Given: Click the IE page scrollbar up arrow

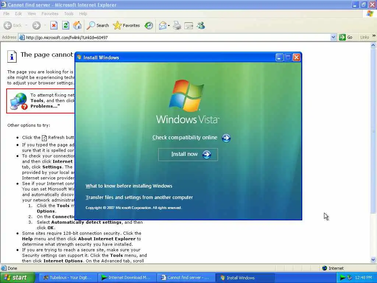Looking at the screenshot, I should (x=373, y=45).
